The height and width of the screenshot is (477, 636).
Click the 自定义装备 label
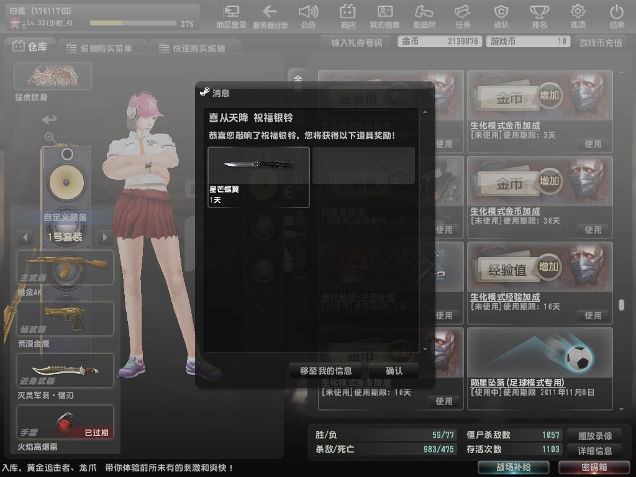pyautogui.click(x=65, y=218)
